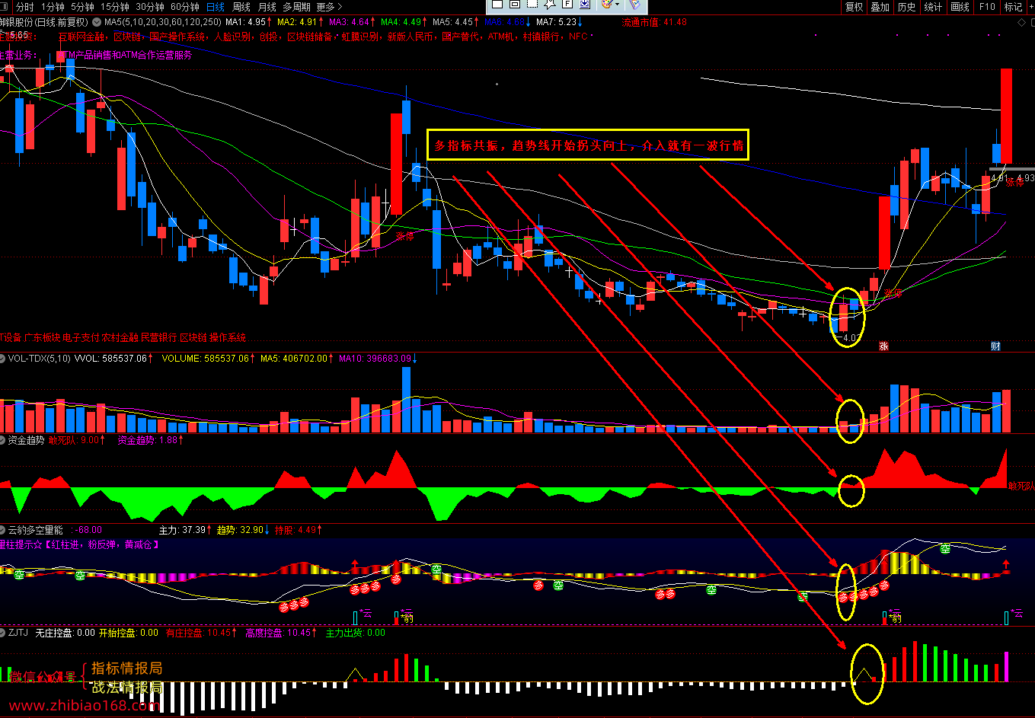
Task: Click the plus button next to 标记
Action: point(1030,7)
